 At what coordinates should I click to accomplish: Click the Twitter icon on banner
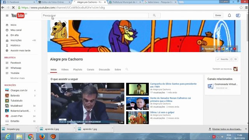point(227,49)
